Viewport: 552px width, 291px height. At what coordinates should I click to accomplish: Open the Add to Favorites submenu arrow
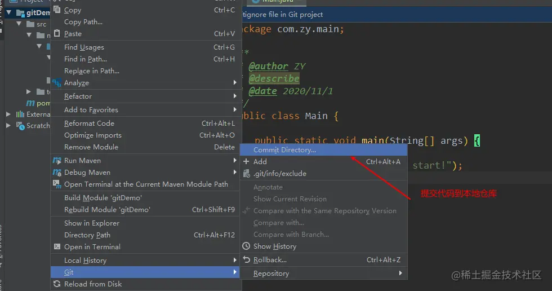point(235,109)
